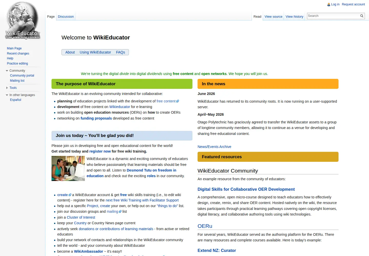Open Recent changes in sidebar
Screen dimensions: 369x256
click(18, 54)
